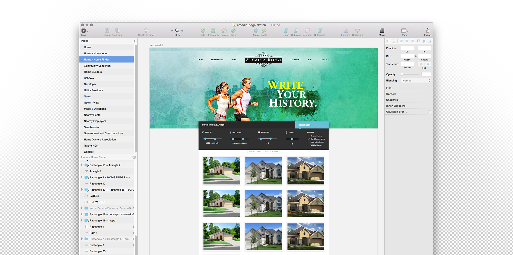Expand the Shadows section header
The height and width of the screenshot is (255, 513).
(x=408, y=100)
